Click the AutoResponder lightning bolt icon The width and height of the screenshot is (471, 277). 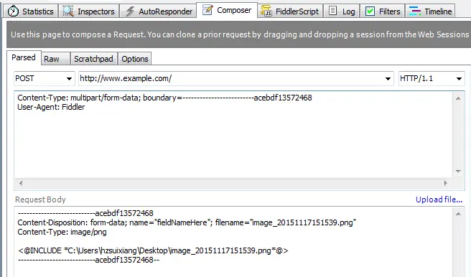[130, 11]
